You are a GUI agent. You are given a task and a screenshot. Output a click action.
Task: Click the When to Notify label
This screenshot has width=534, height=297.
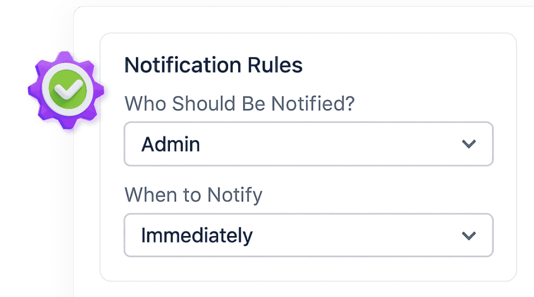click(193, 194)
